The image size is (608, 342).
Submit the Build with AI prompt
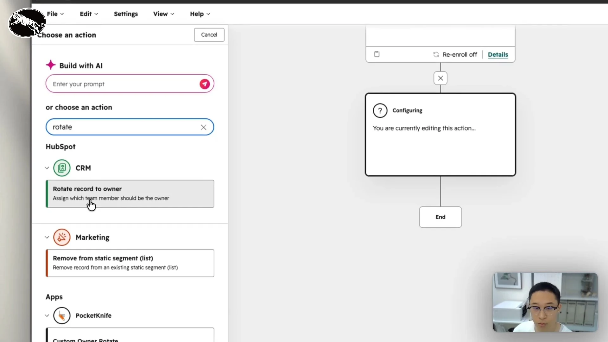click(205, 84)
